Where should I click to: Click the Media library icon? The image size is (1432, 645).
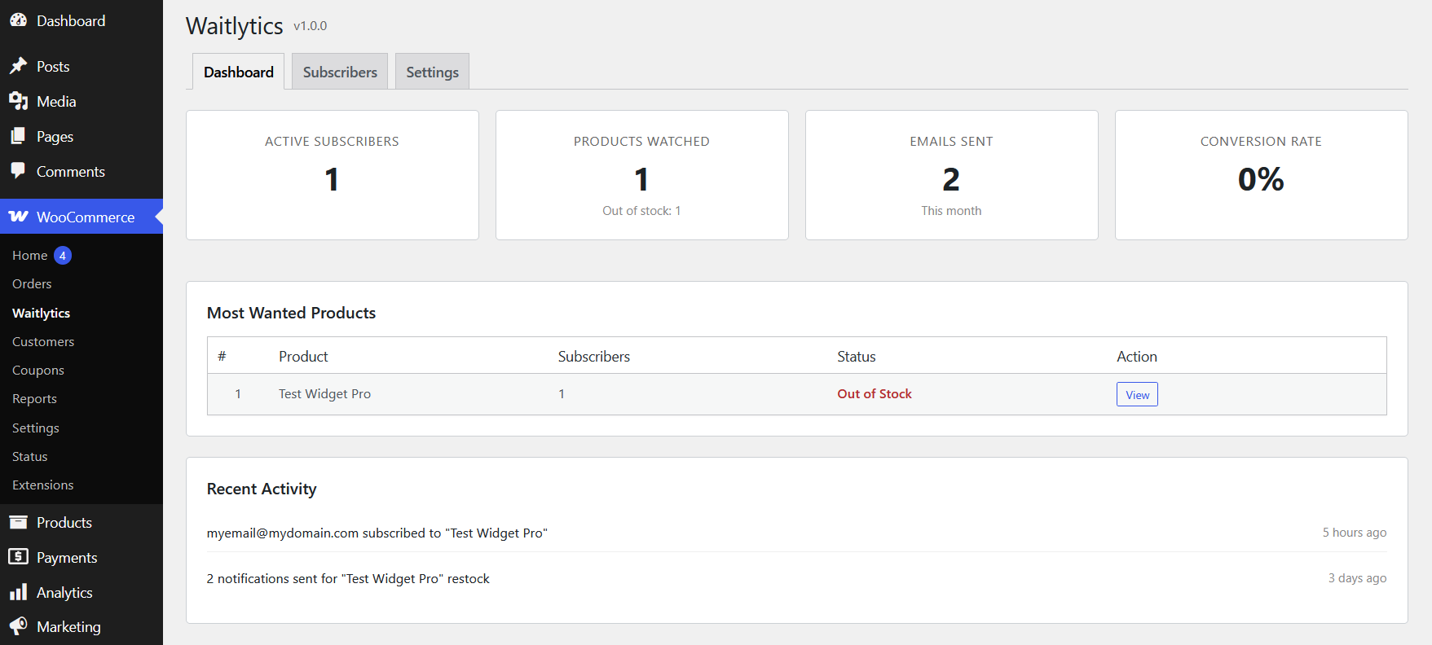click(x=18, y=101)
